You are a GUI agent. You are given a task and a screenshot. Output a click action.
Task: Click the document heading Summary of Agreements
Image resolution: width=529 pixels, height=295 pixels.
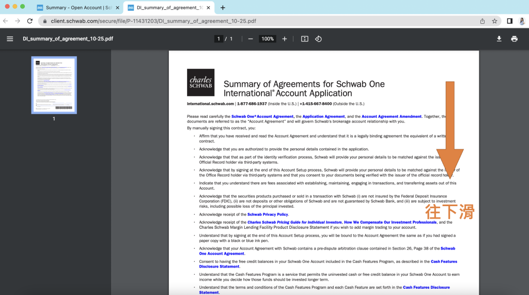click(304, 88)
